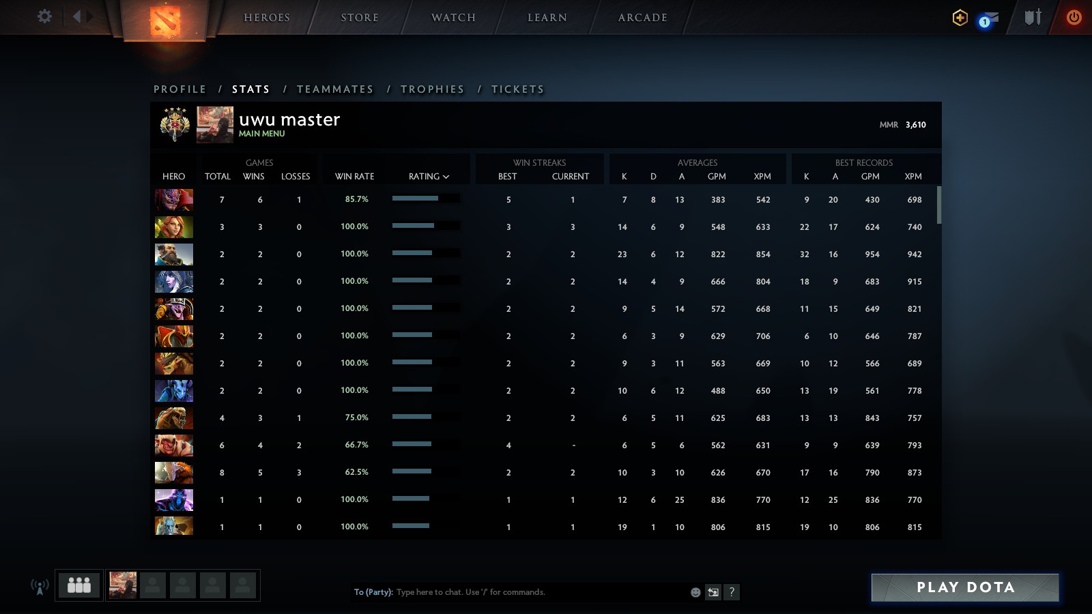
Task: Select hero portrait with 75.0% win rate
Action: coord(174,418)
